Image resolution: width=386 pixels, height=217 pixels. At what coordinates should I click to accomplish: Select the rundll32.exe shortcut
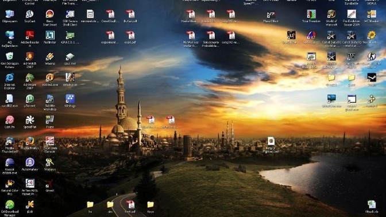[10, 99]
